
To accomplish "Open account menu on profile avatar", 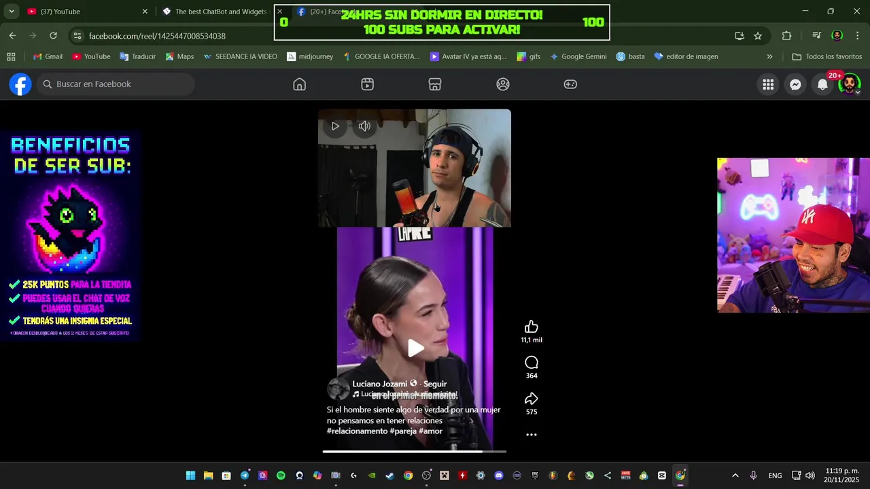I will pyautogui.click(x=849, y=84).
